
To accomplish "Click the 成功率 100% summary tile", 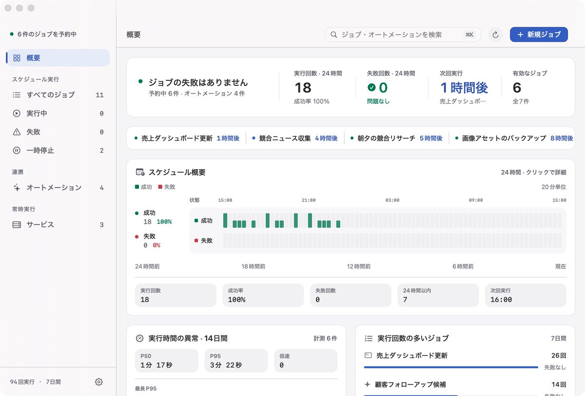I will (263, 295).
